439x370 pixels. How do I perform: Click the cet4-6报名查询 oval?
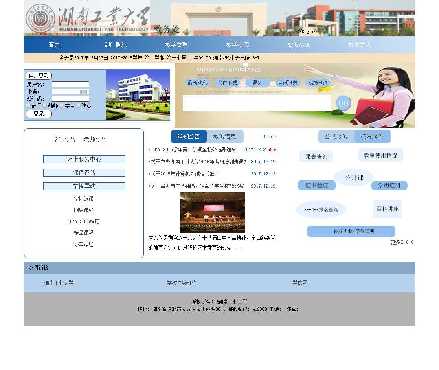[321, 210]
